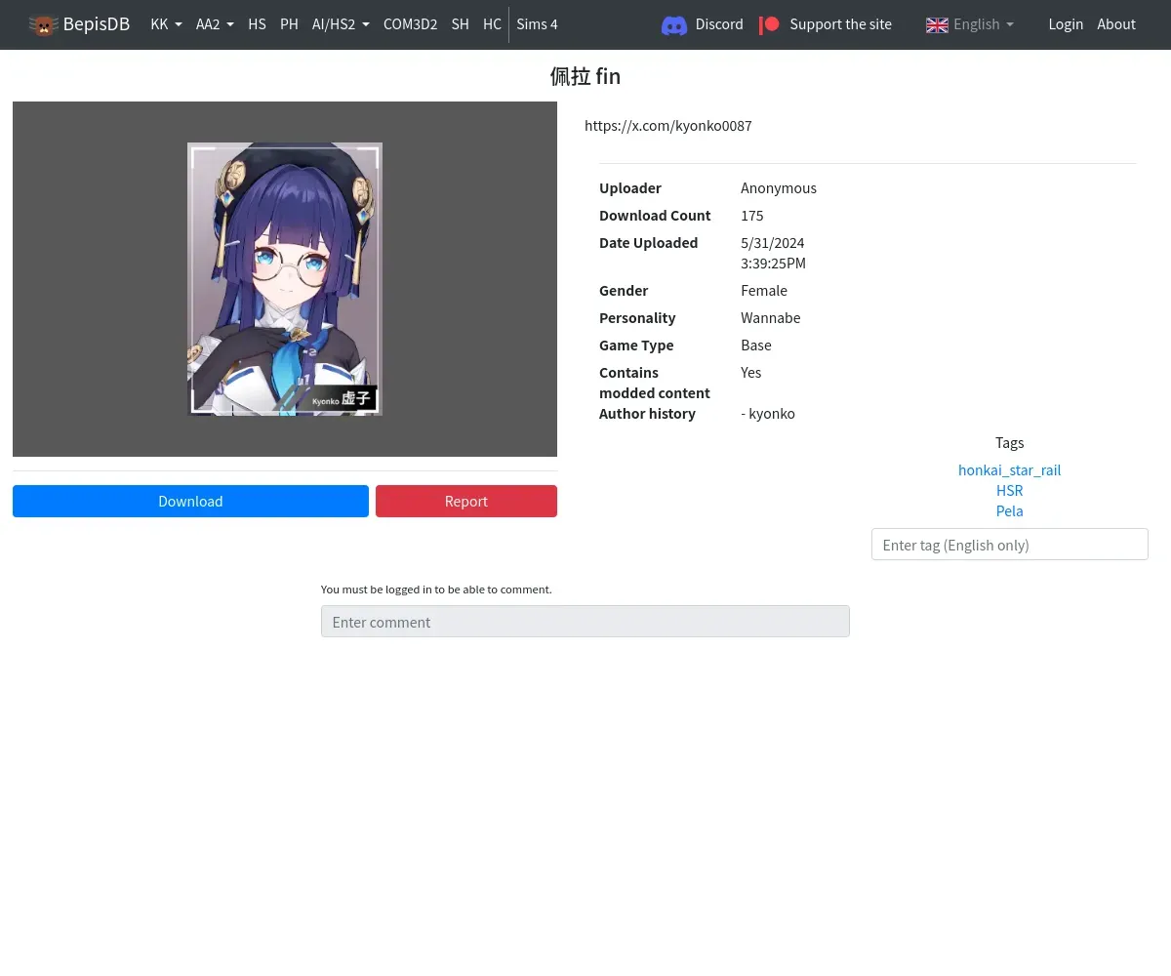Click the Enter comment field
The image size is (1171, 976).
coord(585,622)
